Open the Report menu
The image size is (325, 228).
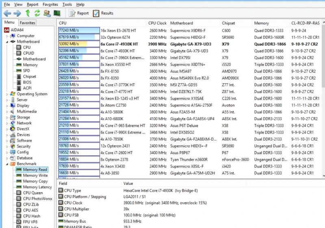(32, 4)
